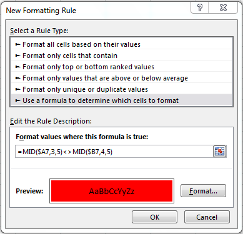Image resolution: width=243 pixels, height=234 pixels.
Task: Confirm the rule with OK
Action: pos(154,217)
